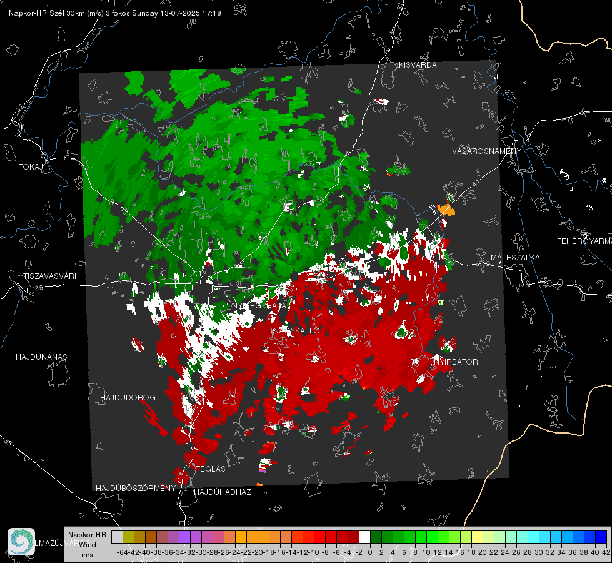Click the radar title text with date 13-07-2025
Screen dimensions: 612x563
[x=115, y=13]
